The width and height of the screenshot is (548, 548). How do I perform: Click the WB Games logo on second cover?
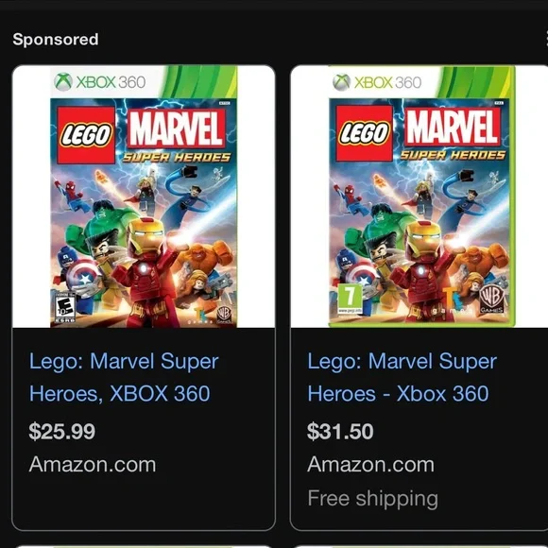(x=491, y=300)
